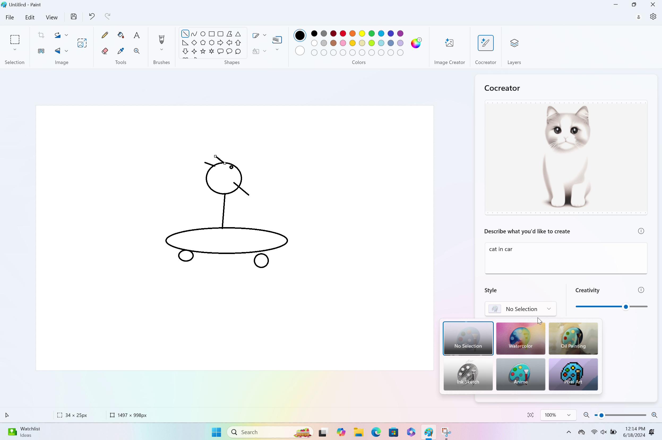Undo the last action
Image resolution: width=662 pixels, height=440 pixels.
92,16
